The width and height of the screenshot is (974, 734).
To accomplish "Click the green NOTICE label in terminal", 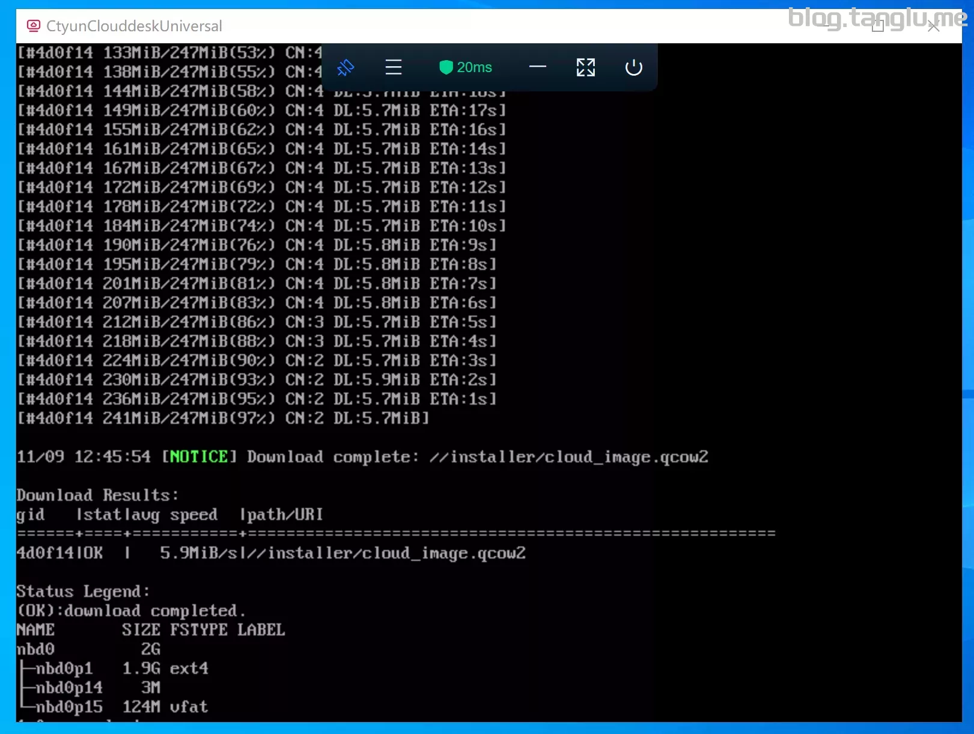I will click(198, 457).
